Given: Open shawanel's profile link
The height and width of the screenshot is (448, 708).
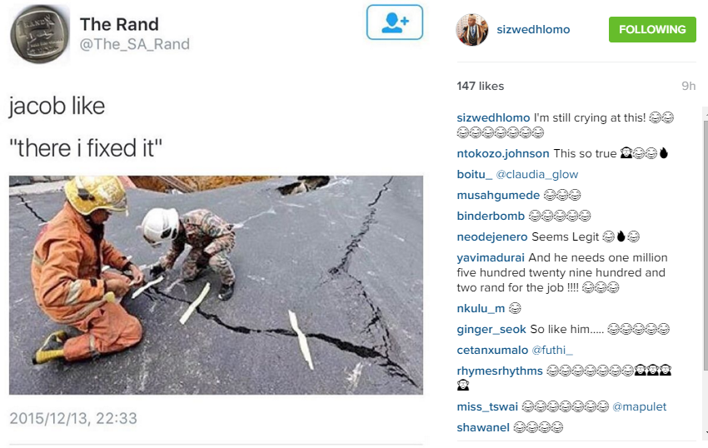Looking at the screenshot, I should tap(482, 427).
